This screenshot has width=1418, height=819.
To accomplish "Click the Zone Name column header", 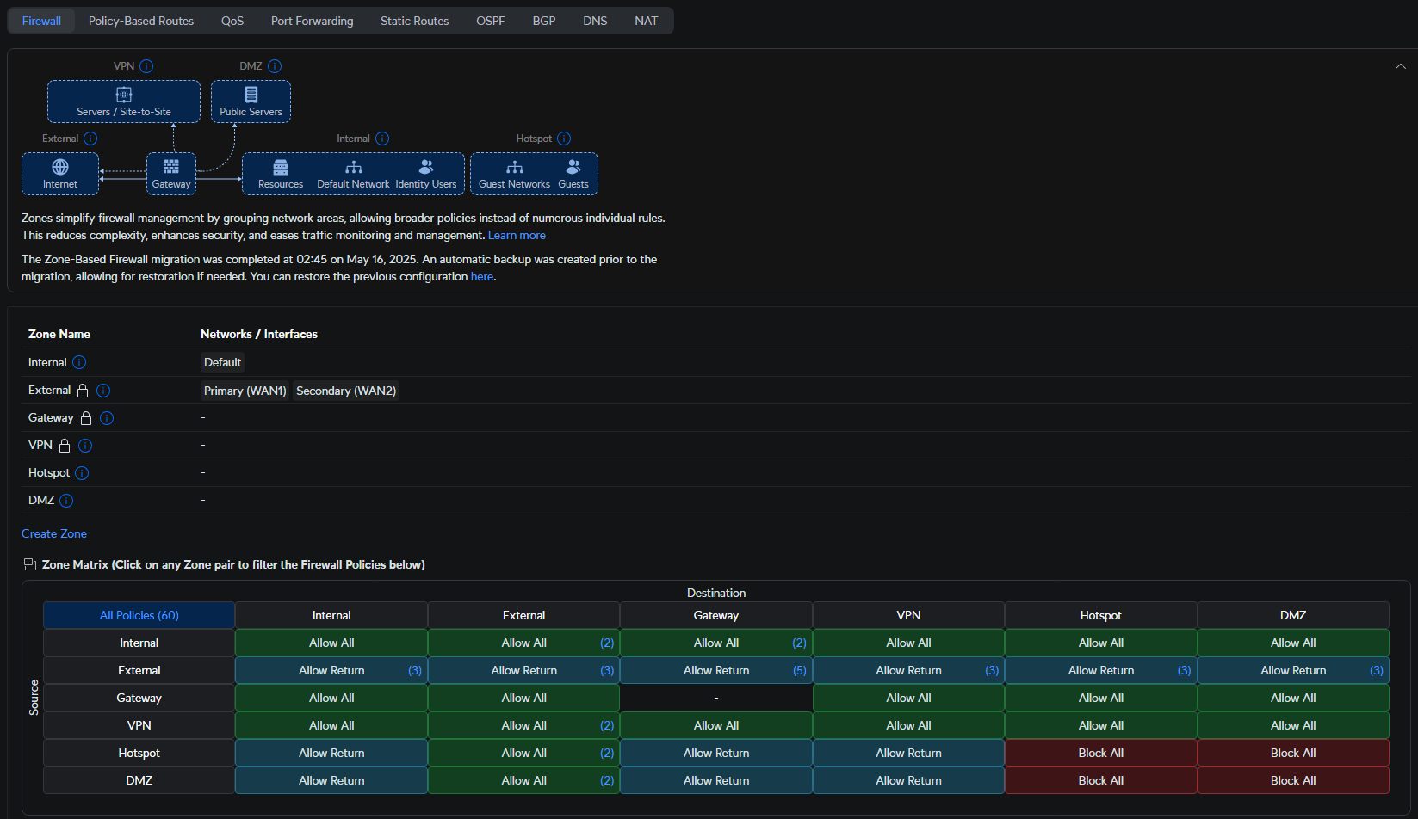I will click(59, 334).
